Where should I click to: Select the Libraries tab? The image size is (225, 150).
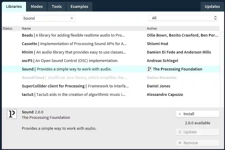coord(14,7)
